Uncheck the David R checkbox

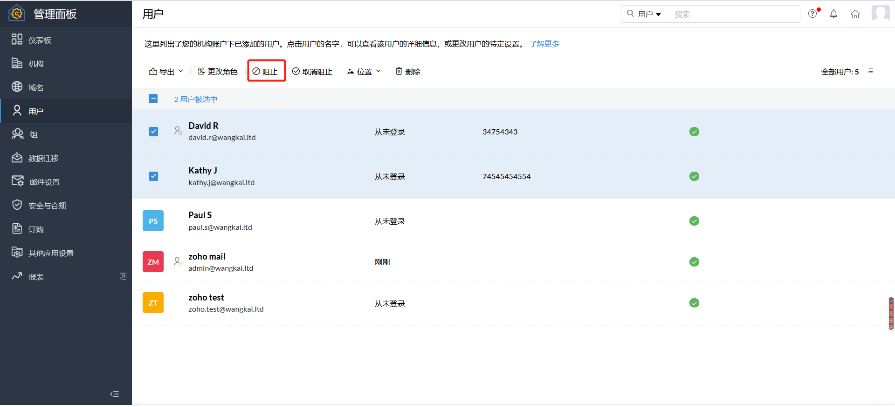(x=153, y=132)
